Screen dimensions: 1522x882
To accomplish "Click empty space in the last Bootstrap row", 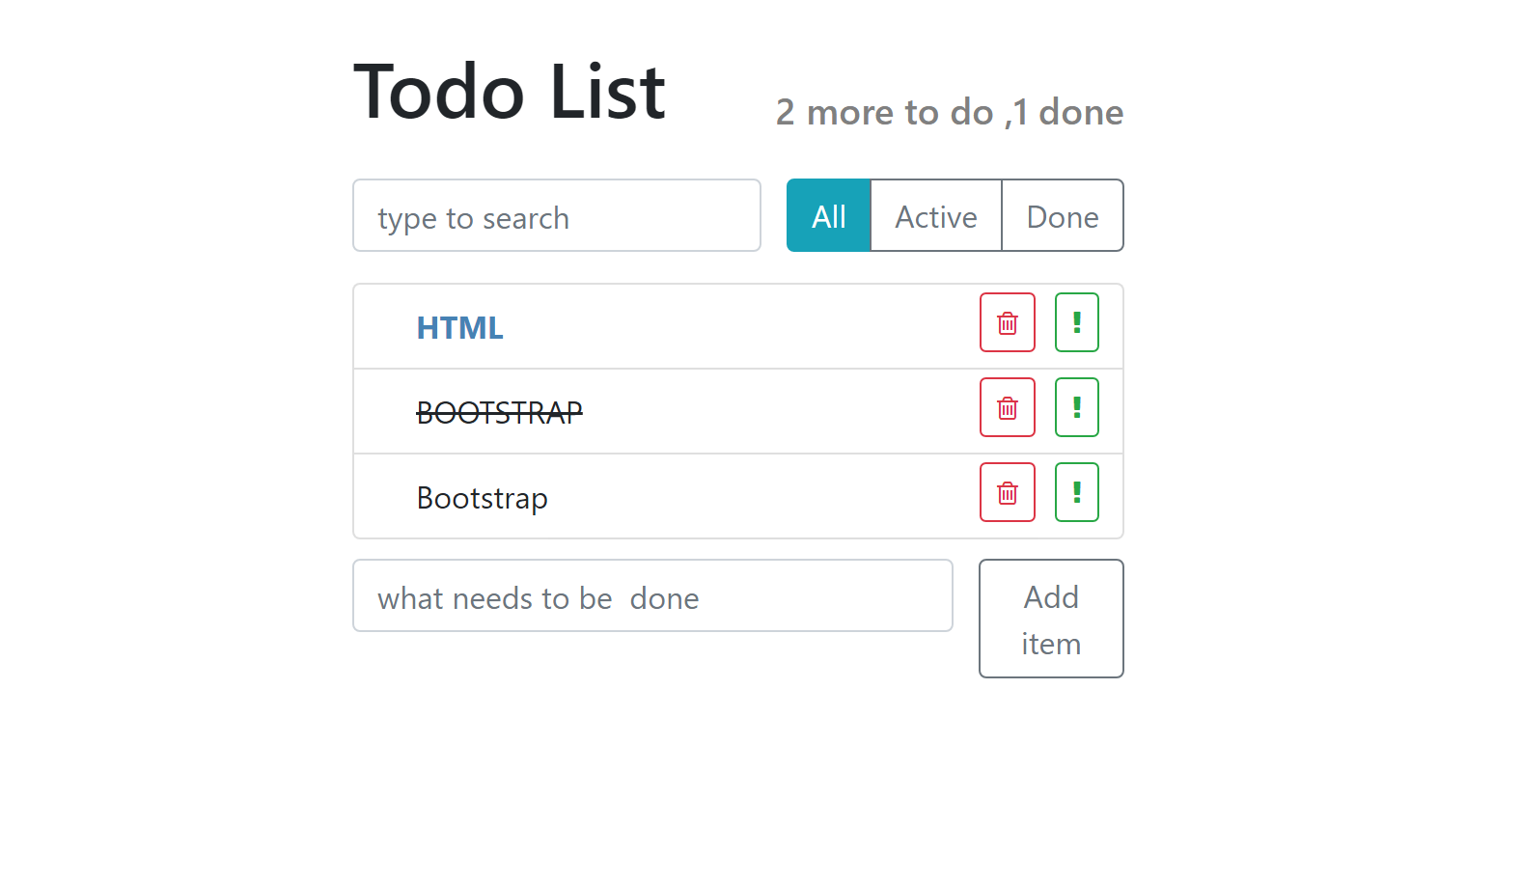I will click(753, 498).
